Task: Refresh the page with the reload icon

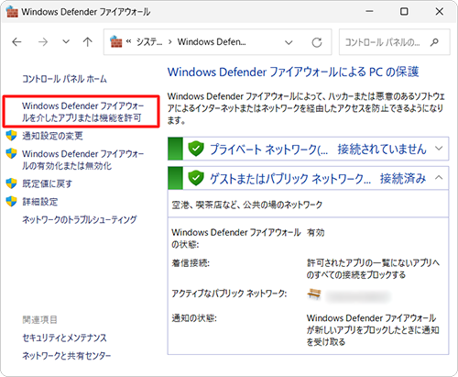Action: [317, 42]
